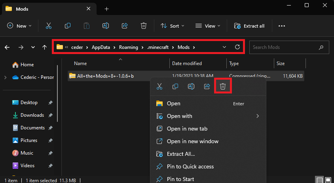Viewport: 334px width, 183px height.
Task: Click the Rename icon in the toolbar
Action: [x=106, y=26]
